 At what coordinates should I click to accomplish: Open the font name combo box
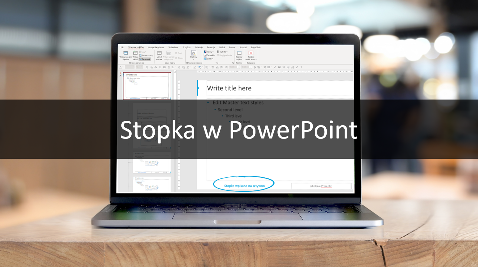click(x=129, y=67)
